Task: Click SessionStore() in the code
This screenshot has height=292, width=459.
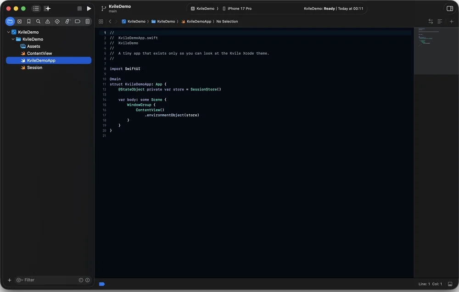Action: click(x=206, y=90)
